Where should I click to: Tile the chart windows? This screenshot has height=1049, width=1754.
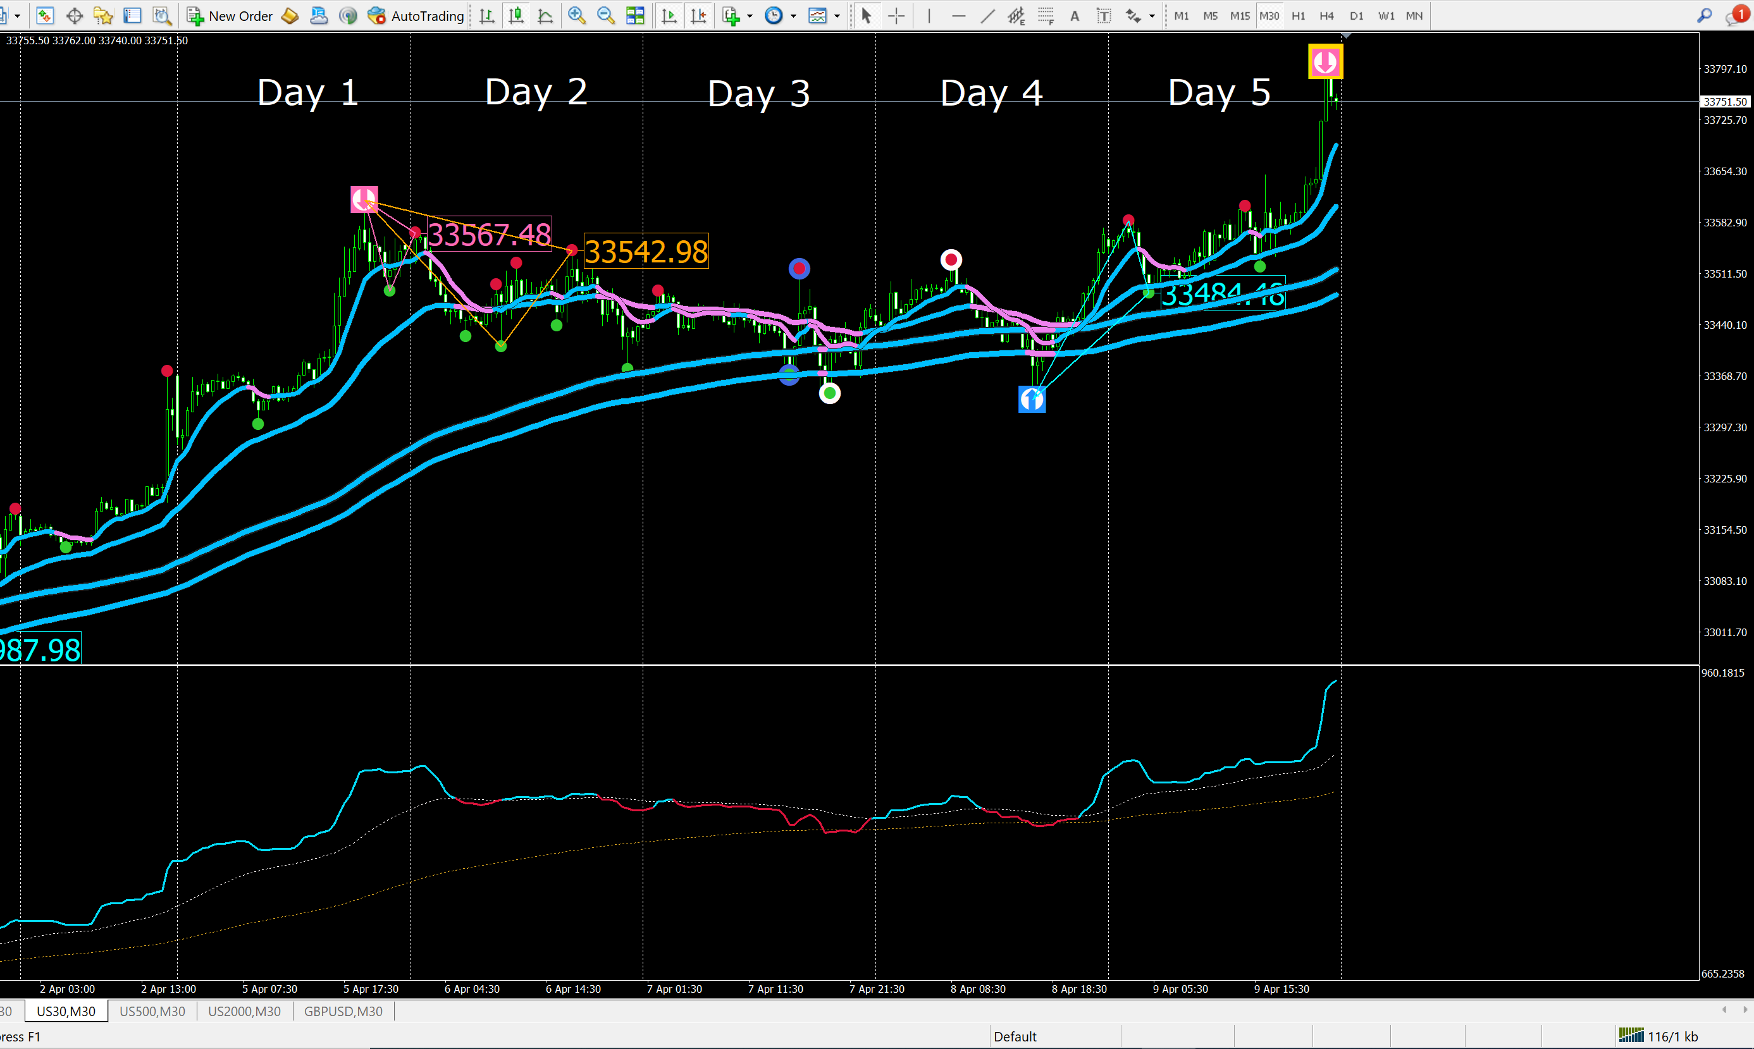pyautogui.click(x=636, y=16)
